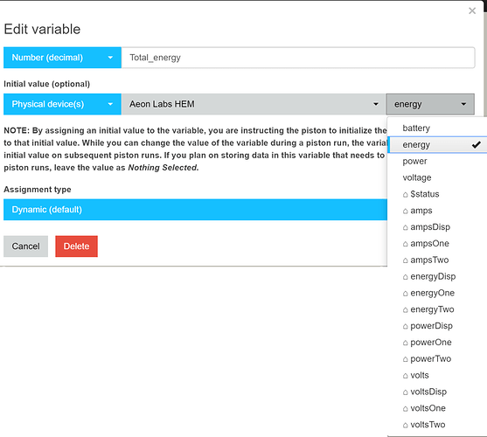Choose the checked energy option

437,144
